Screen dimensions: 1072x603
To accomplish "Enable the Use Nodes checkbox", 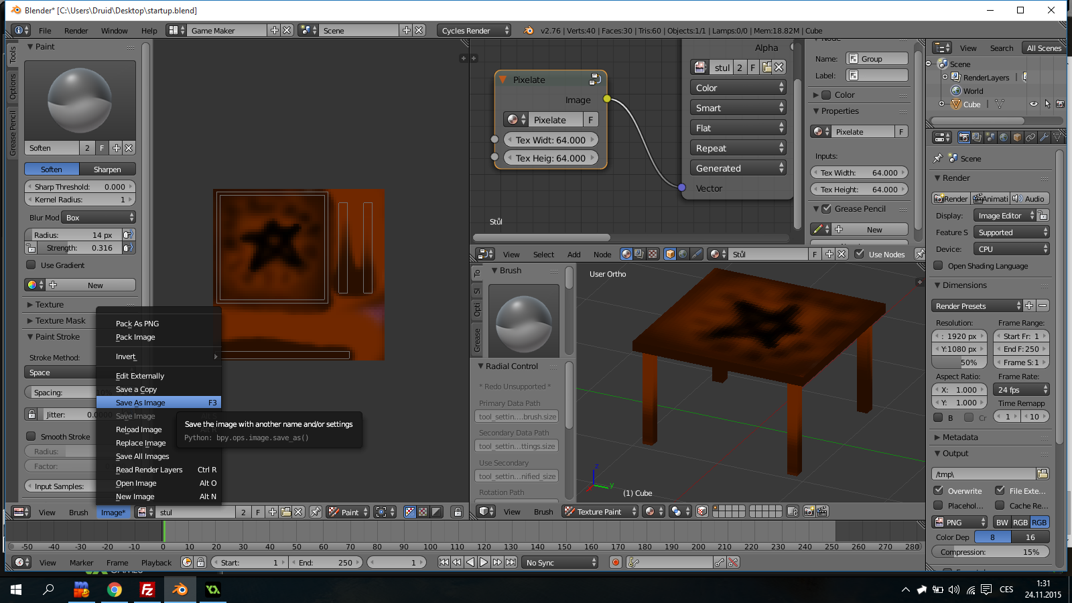I will [860, 255].
